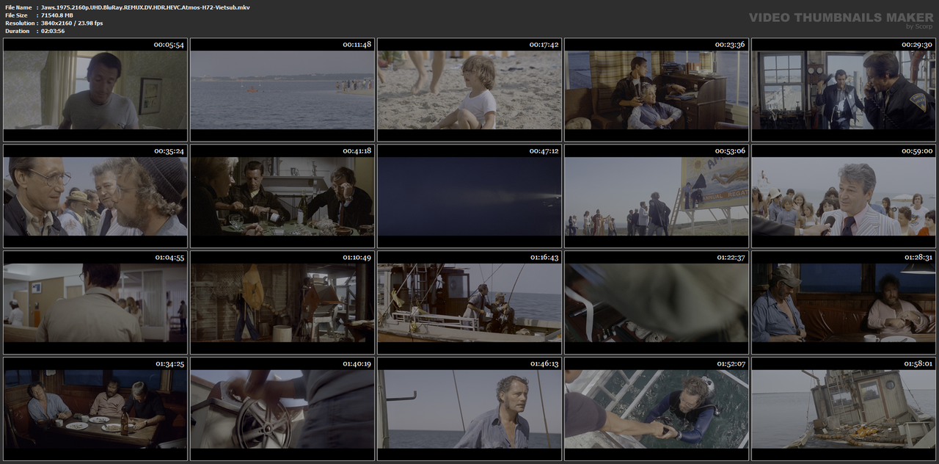The image size is (939, 464).
Task: Open the fishing boat thumbnail at 01:16:43
Action: pos(469,302)
